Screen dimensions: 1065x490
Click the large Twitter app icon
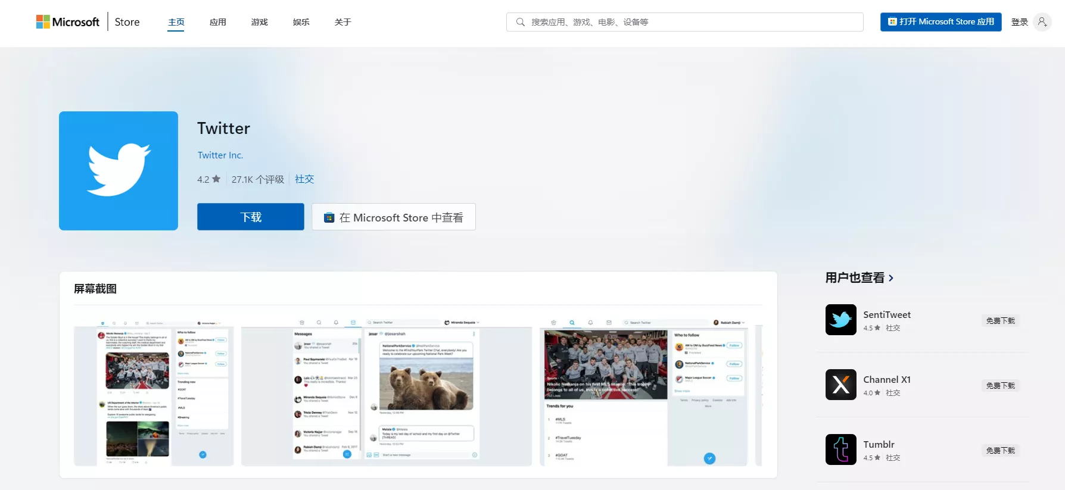click(119, 171)
